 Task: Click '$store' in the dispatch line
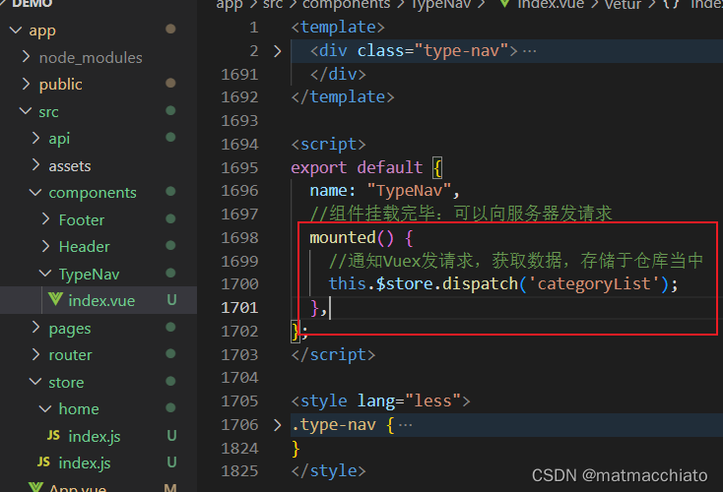pos(405,283)
